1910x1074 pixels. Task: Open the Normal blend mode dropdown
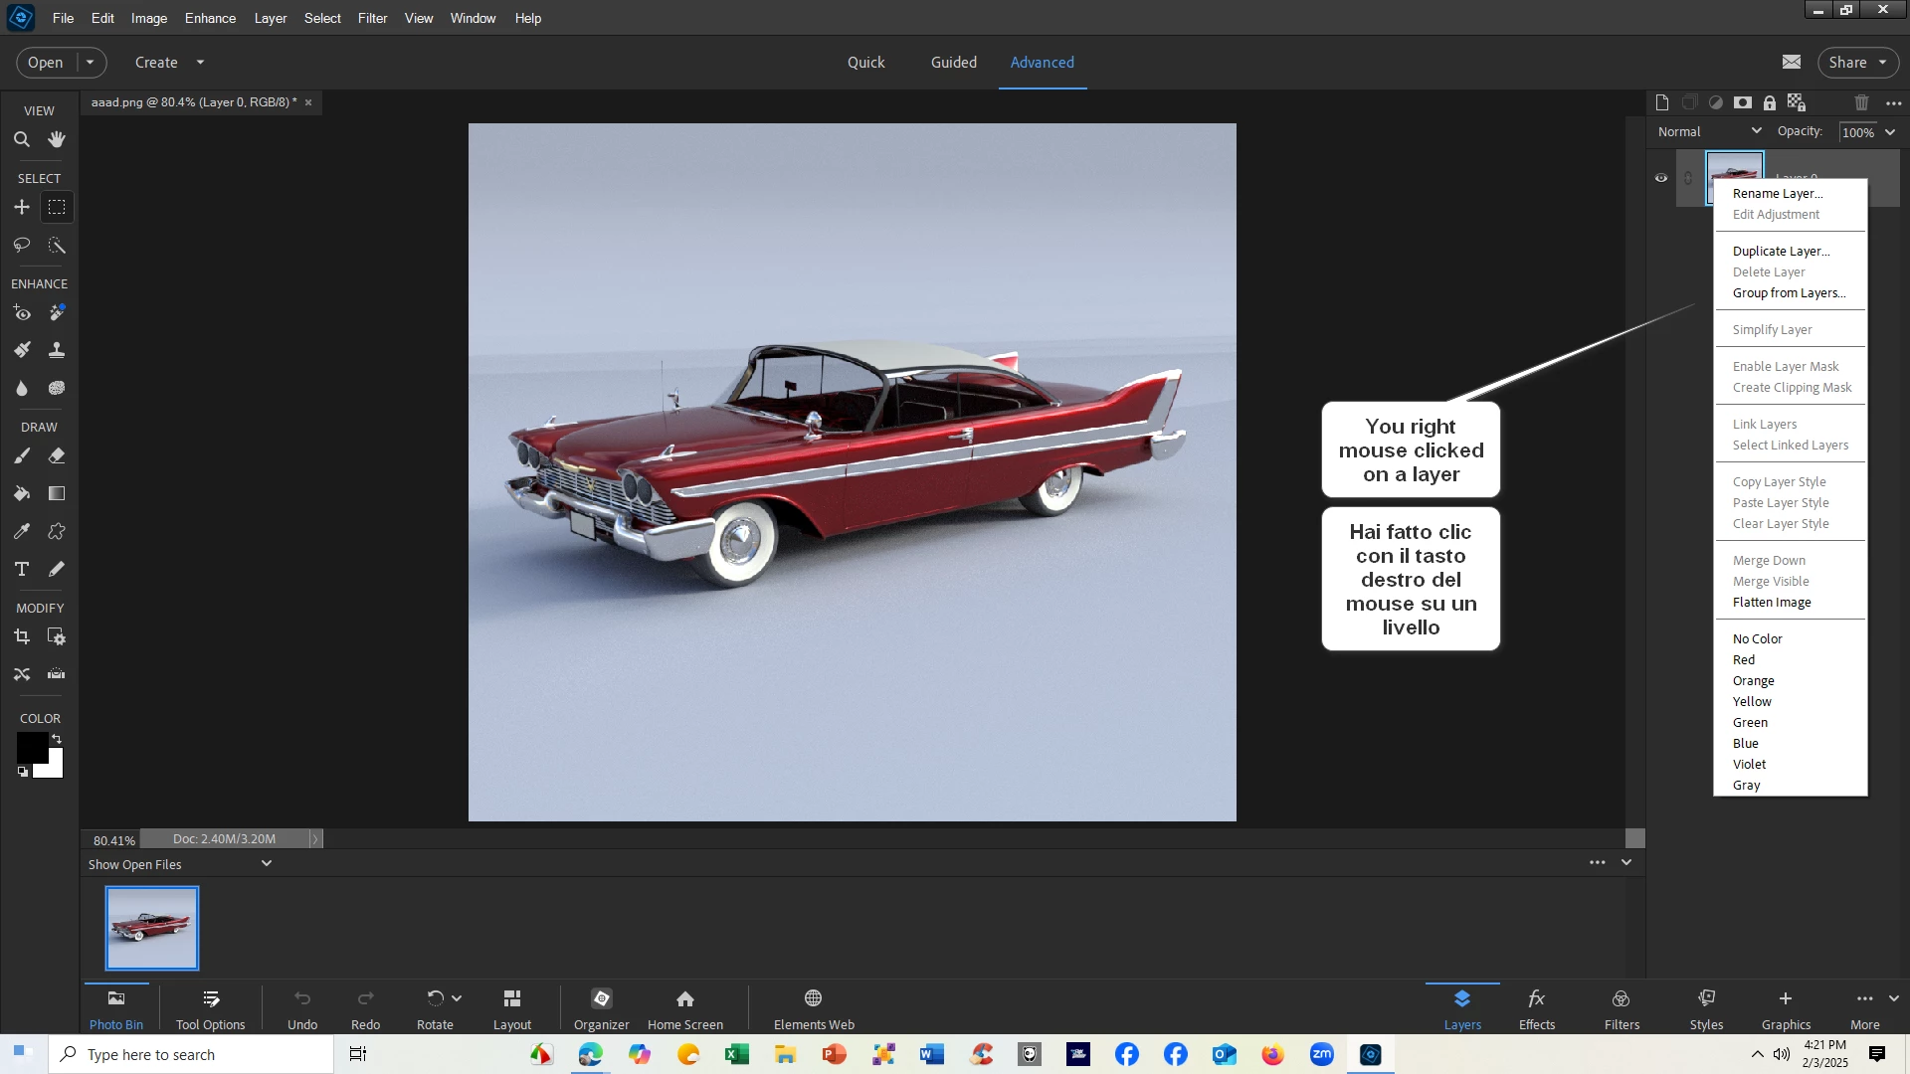coord(1709,131)
